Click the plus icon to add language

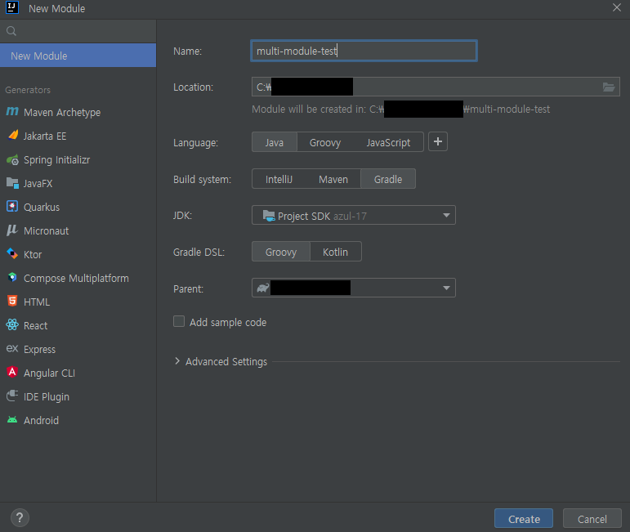click(x=438, y=141)
